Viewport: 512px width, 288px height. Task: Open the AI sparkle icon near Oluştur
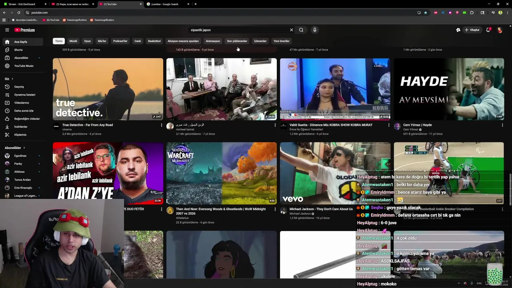458,30
